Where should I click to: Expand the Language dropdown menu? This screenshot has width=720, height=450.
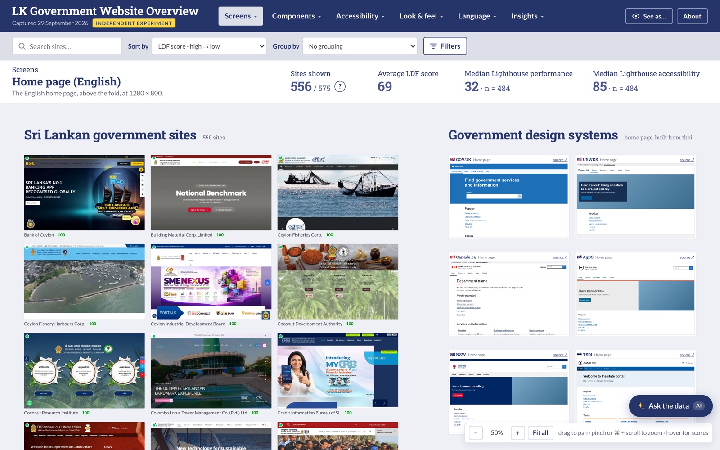(x=477, y=16)
